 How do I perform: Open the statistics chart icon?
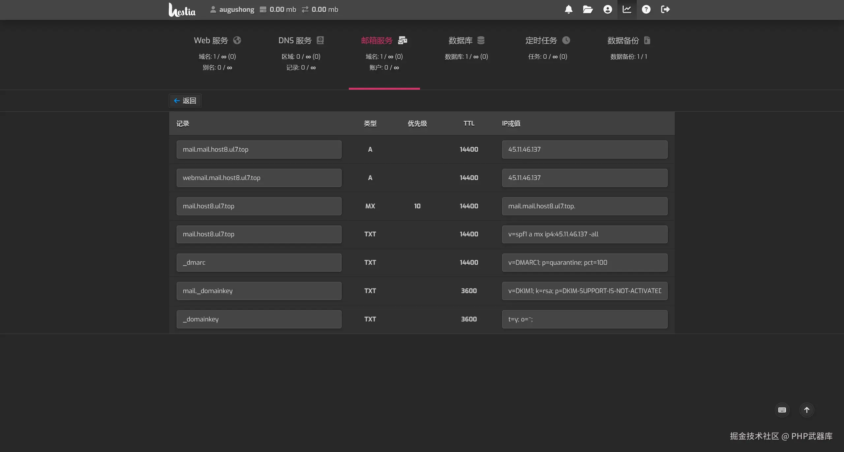pos(627,9)
